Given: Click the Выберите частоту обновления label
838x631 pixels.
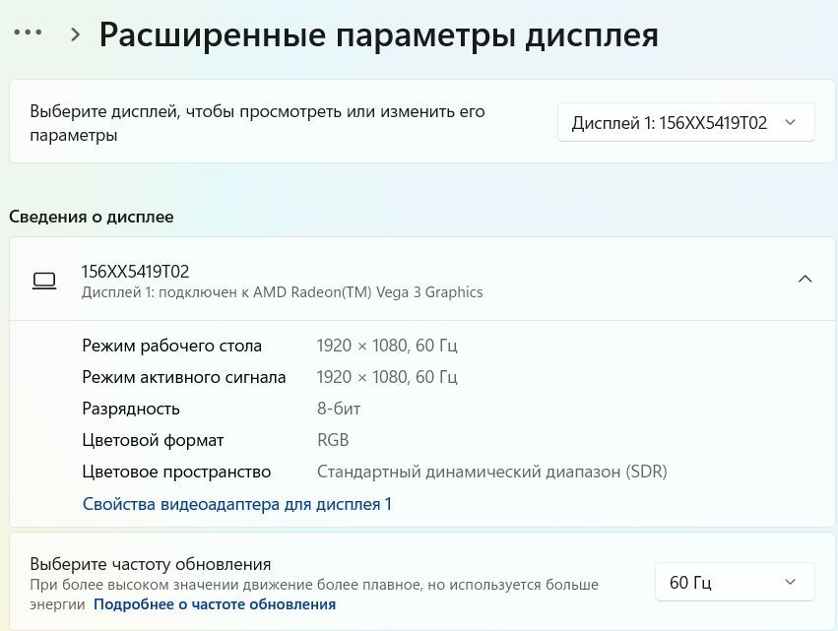Looking at the screenshot, I should (150, 564).
